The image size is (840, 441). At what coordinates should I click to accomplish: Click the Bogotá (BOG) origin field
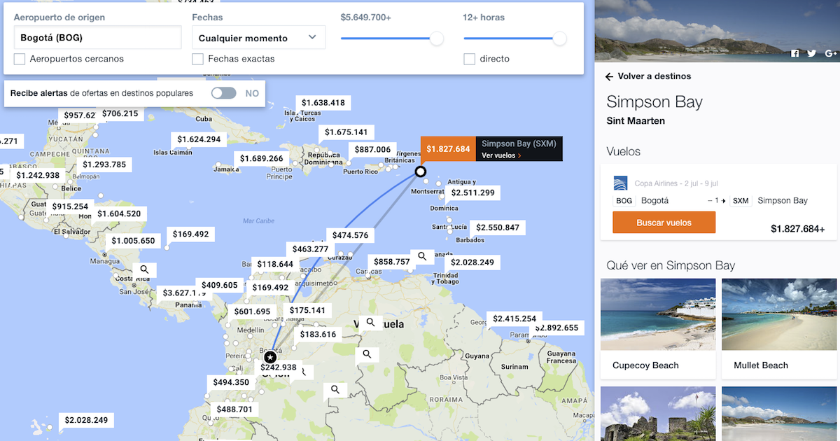[97, 38]
